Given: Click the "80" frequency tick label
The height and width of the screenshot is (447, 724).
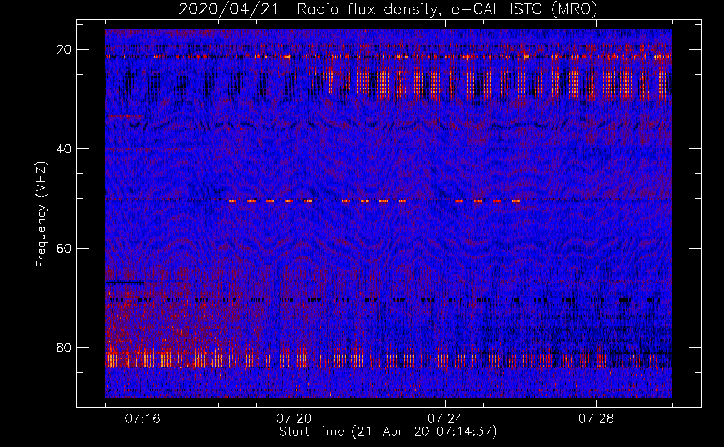Looking at the screenshot, I should [x=64, y=347].
